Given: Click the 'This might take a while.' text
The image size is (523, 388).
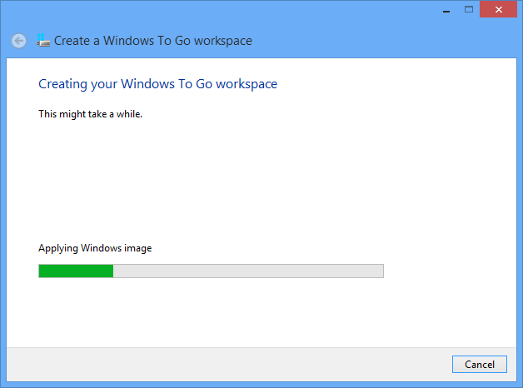Looking at the screenshot, I should (x=91, y=114).
